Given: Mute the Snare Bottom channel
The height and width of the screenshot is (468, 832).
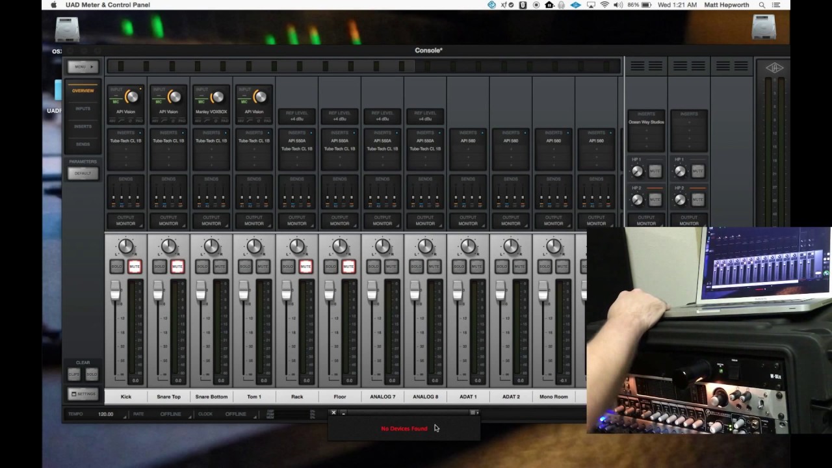Looking at the screenshot, I should (220, 266).
